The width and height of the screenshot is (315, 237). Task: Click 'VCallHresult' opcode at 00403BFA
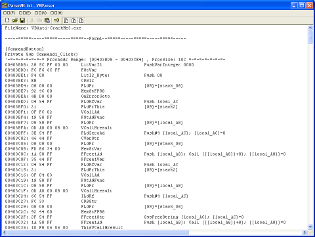96,128
